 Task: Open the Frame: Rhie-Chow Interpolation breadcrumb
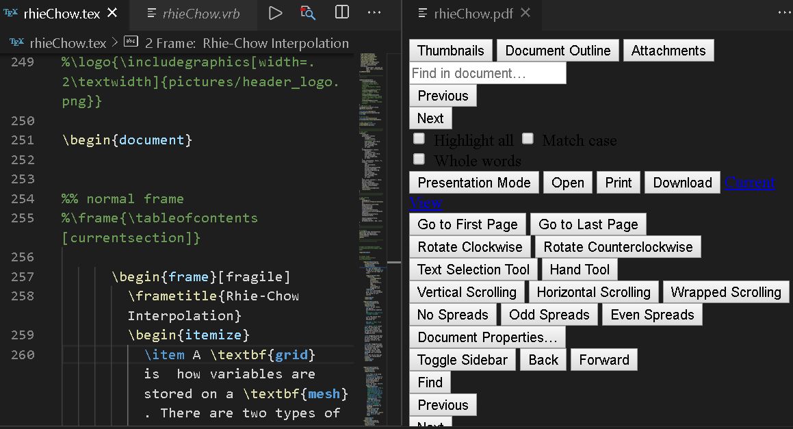point(247,44)
